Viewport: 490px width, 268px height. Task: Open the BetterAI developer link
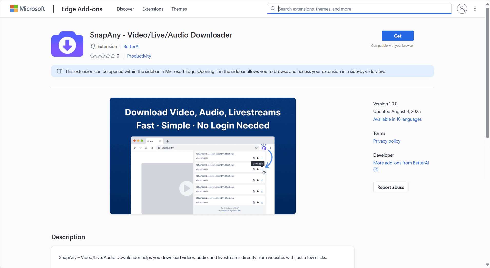131,47
